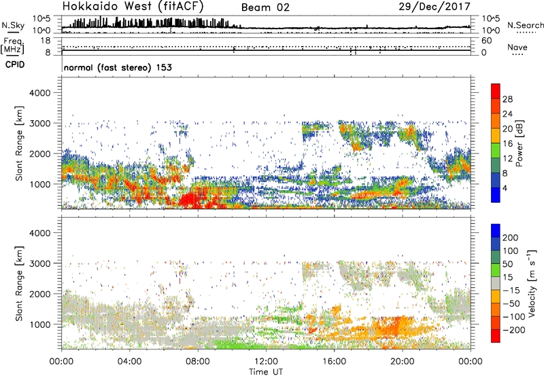Click 'normal (fast stereo) 153' text
Viewport: 544px width, 376px height.
click(118, 67)
